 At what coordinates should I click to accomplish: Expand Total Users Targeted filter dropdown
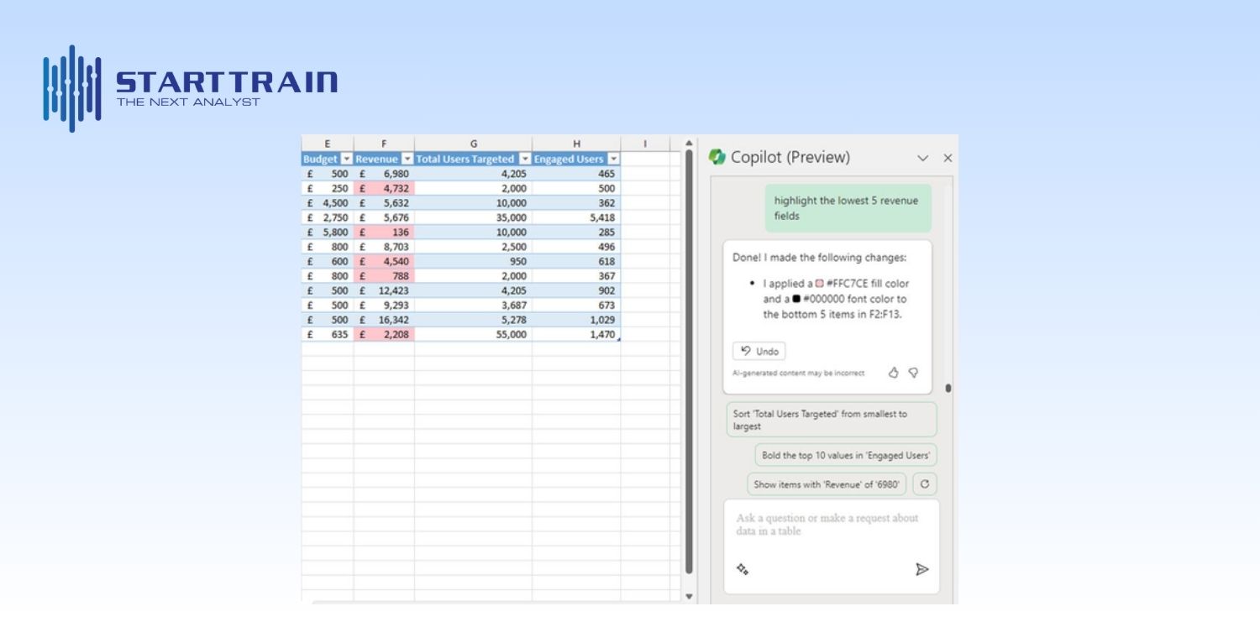tap(524, 159)
